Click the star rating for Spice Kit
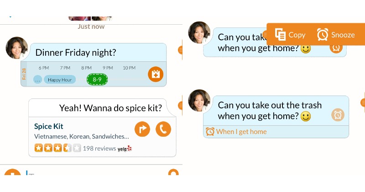365x192 pixels. tap(57, 148)
